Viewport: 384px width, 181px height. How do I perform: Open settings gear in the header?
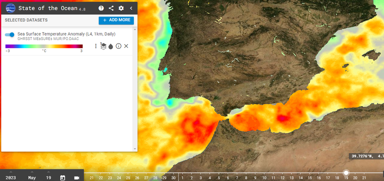tap(121, 8)
